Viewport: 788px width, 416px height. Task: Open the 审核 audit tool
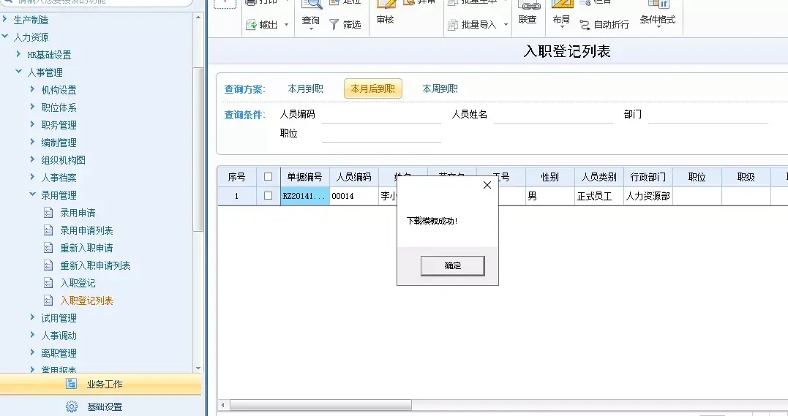(386, 12)
